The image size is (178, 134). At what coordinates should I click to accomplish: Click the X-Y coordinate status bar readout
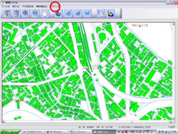tap(131, 127)
